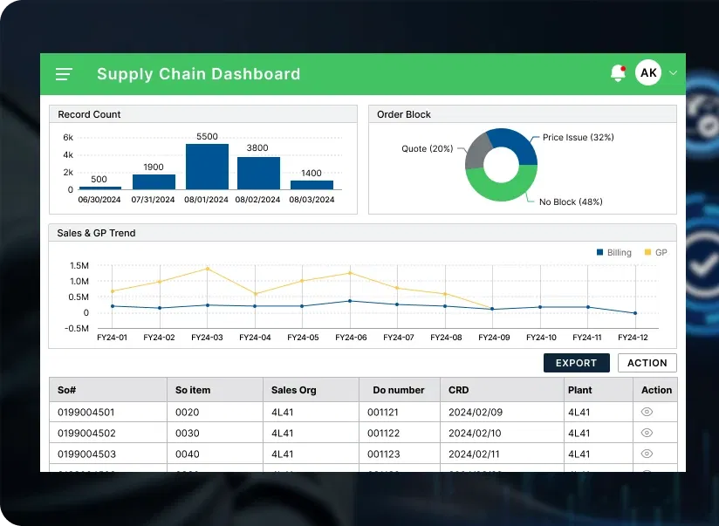Click the GP peak point at FY24-03

[208, 268]
